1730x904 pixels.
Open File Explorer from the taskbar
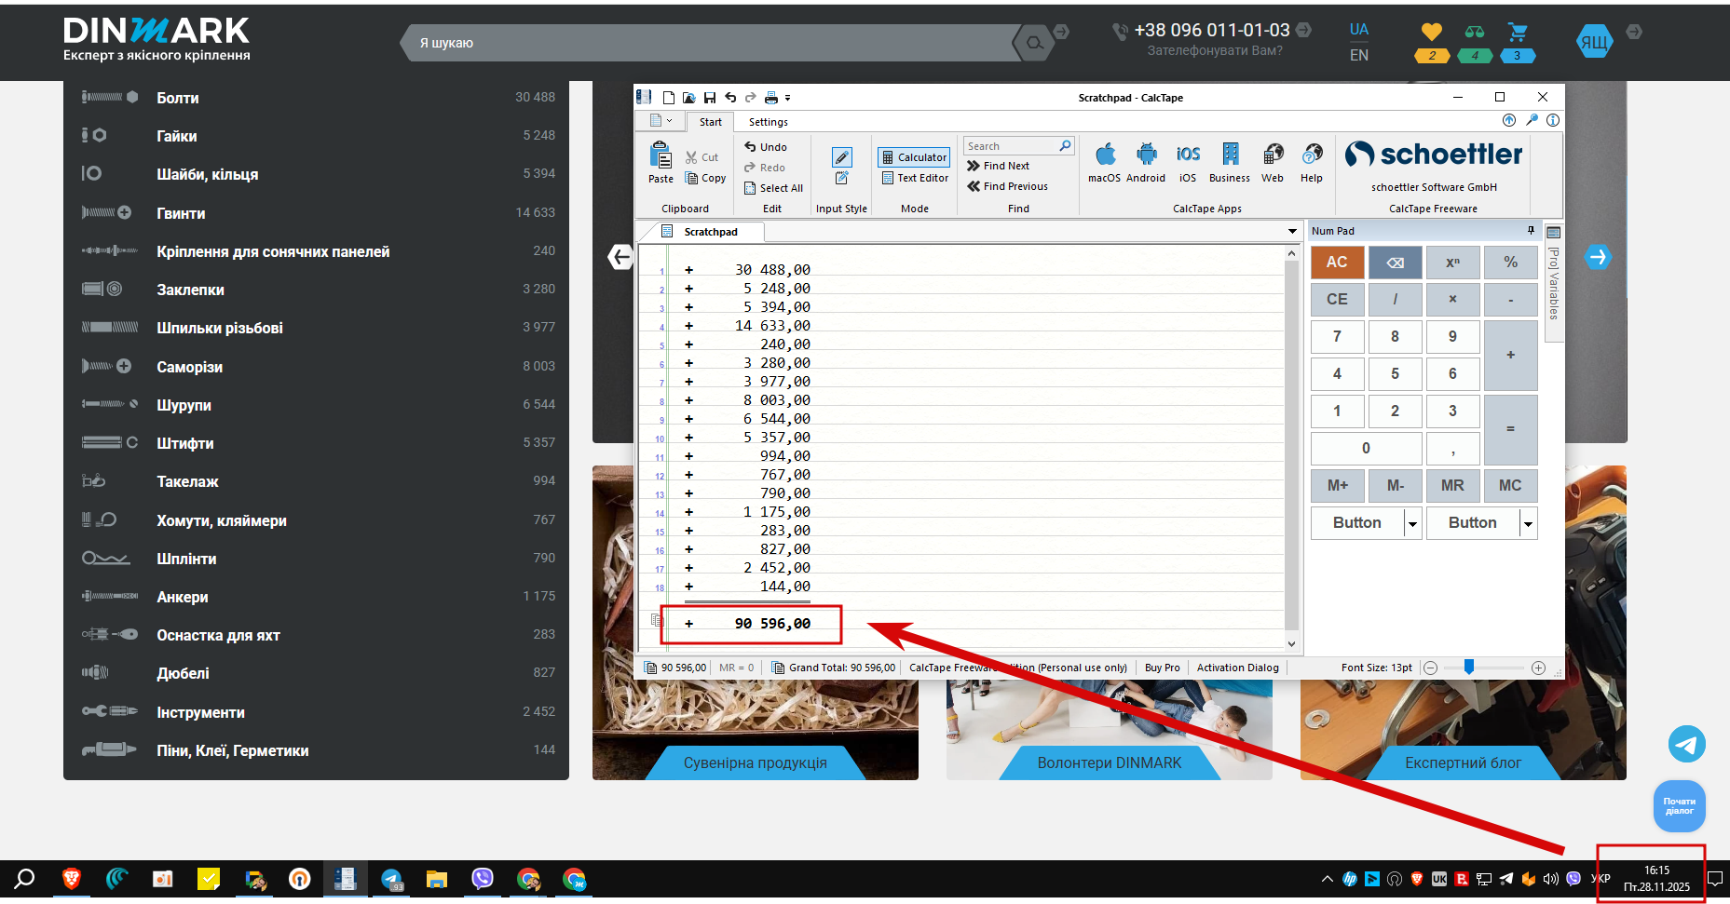[437, 879]
